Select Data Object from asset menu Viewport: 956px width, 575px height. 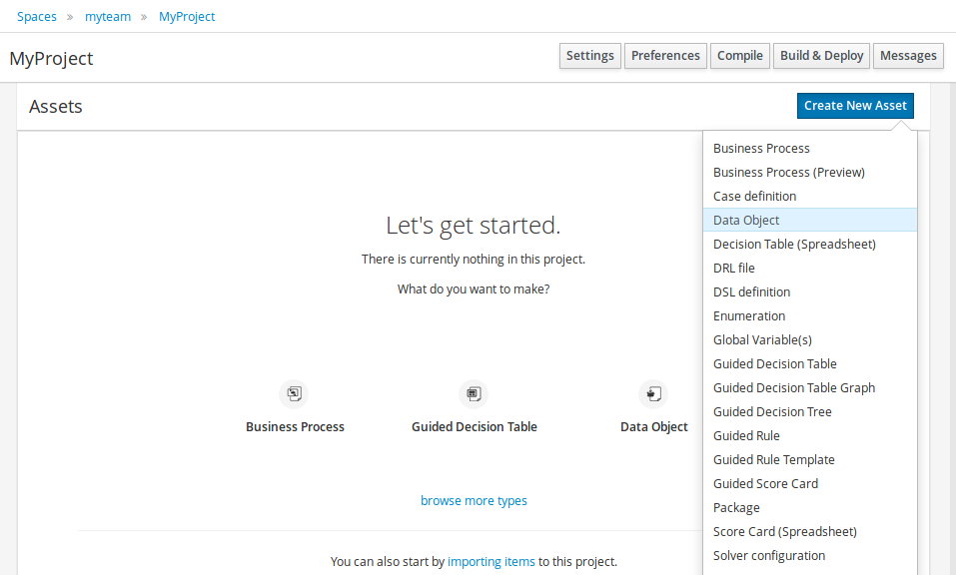click(x=746, y=221)
